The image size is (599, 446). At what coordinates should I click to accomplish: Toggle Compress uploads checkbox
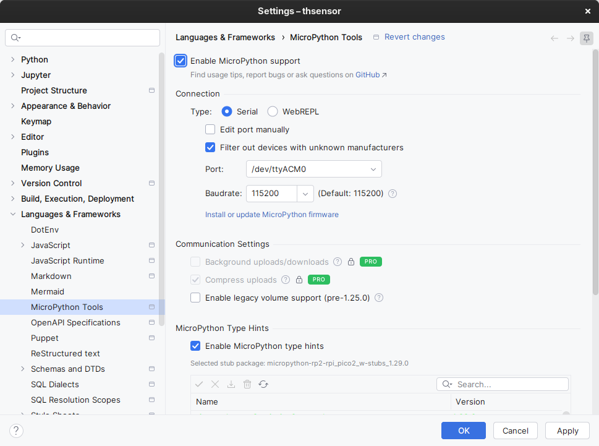[x=195, y=280]
